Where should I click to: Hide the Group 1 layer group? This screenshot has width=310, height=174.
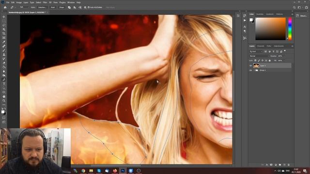point(250,70)
